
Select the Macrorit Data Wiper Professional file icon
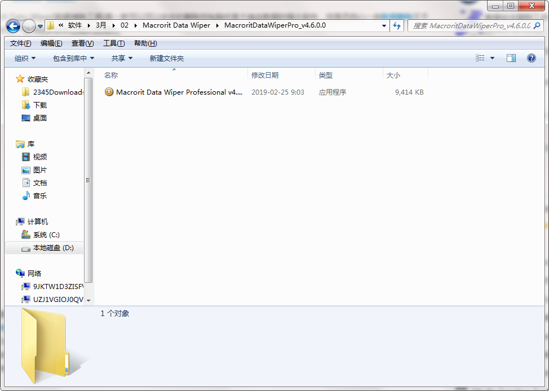click(x=109, y=92)
